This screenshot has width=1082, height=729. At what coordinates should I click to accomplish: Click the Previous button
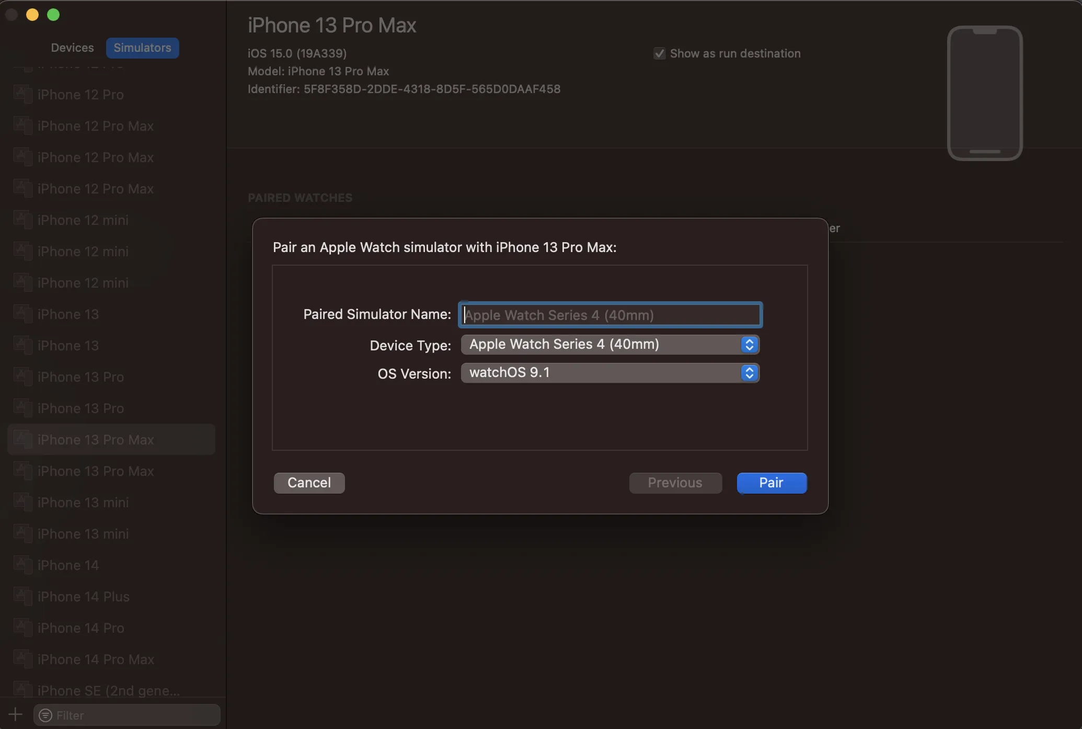click(675, 483)
